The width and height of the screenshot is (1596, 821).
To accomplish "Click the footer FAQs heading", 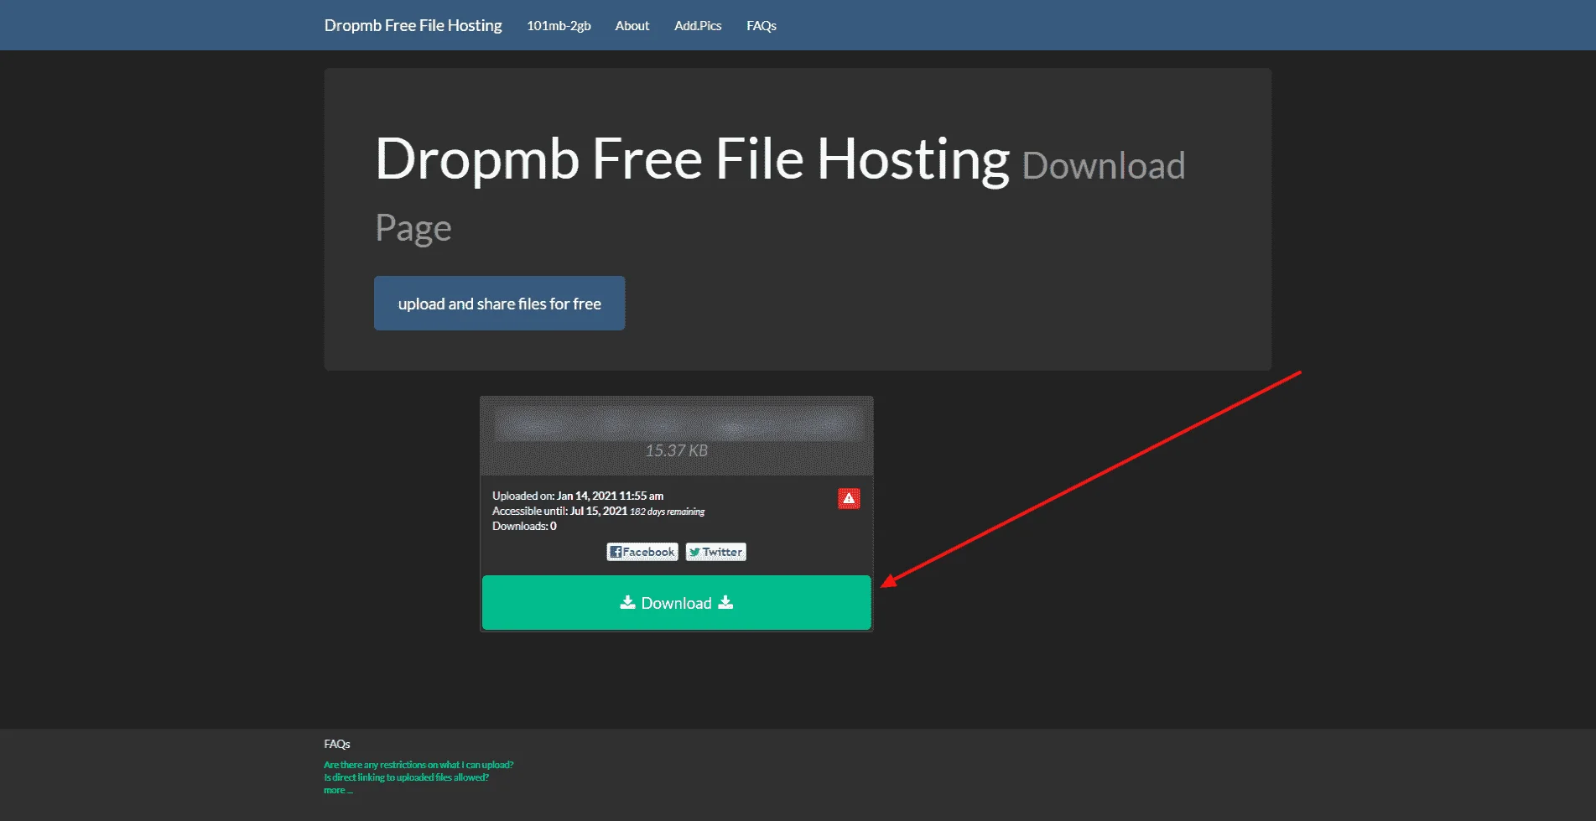I will pyautogui.click(x=337, y=744).
